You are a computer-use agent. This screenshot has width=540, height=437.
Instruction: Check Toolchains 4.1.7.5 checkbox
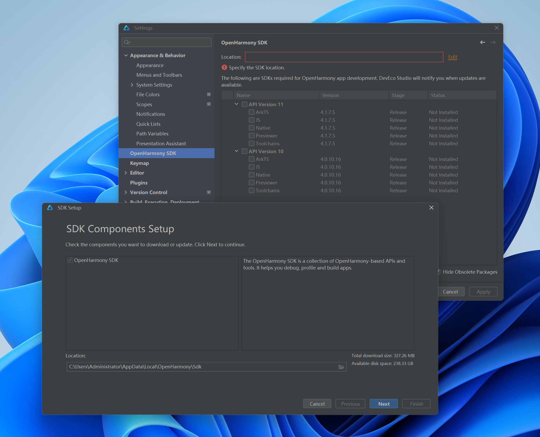(252, 143)
